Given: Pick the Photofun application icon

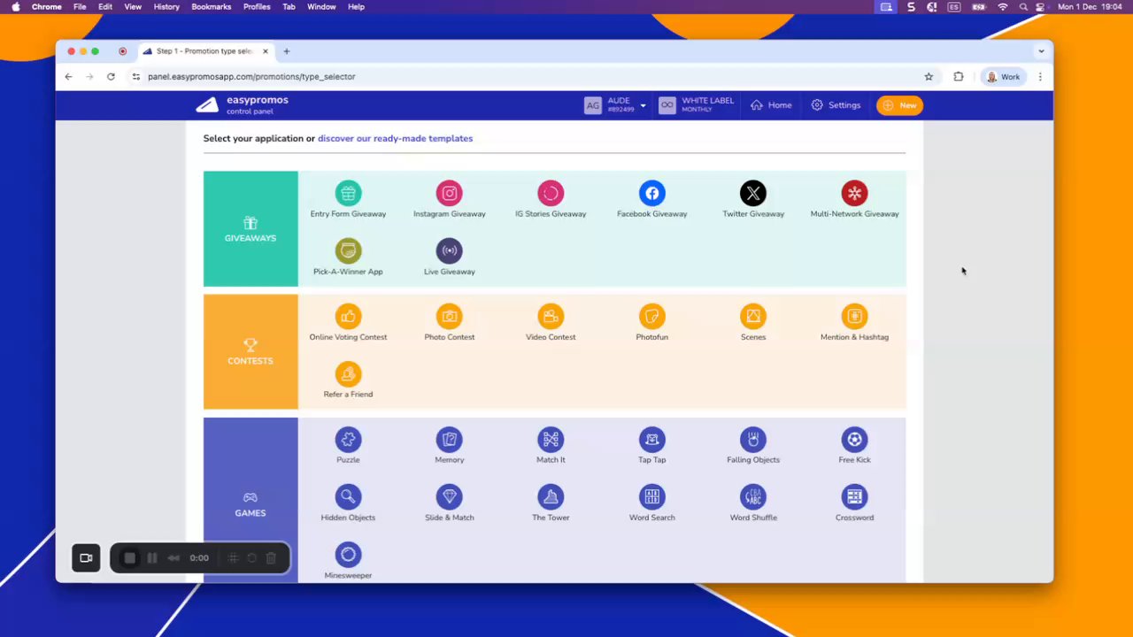Looking at the screenshot, I should pos(652,316).
